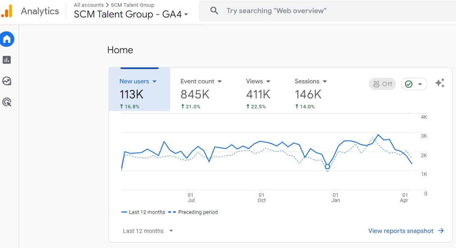Click the All accounts breadcrumb link

[89, 5]
